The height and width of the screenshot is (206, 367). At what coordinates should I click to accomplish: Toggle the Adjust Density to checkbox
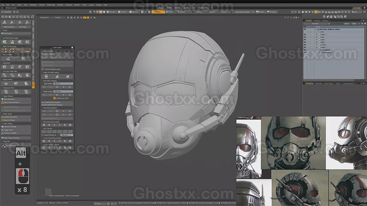pos(43,135)
